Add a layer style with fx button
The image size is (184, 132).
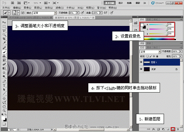[154, 129]
